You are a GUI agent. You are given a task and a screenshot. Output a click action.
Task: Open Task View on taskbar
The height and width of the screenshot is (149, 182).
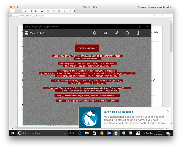72,133
